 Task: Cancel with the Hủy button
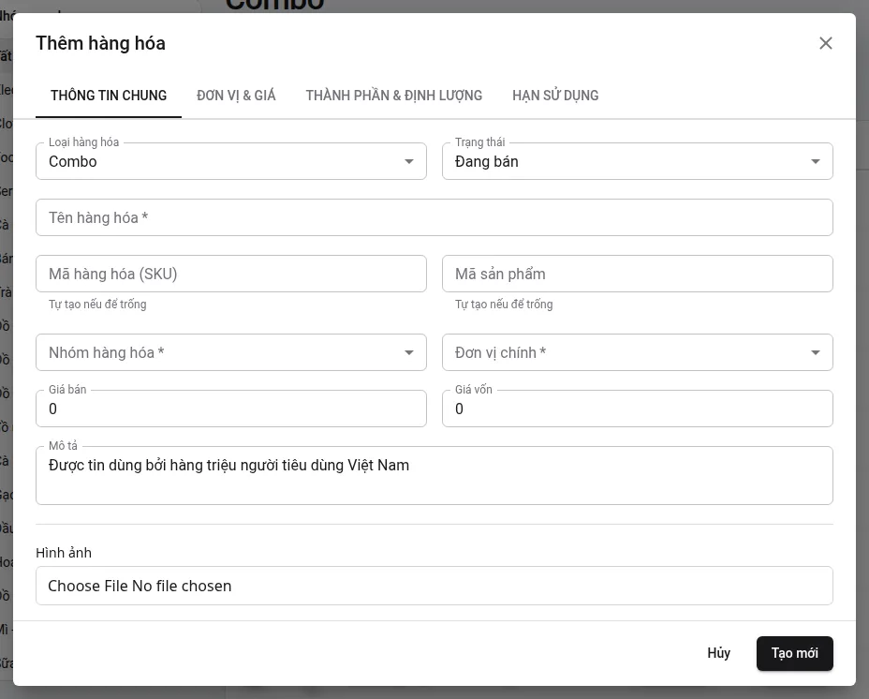click(x=719, y=653)
